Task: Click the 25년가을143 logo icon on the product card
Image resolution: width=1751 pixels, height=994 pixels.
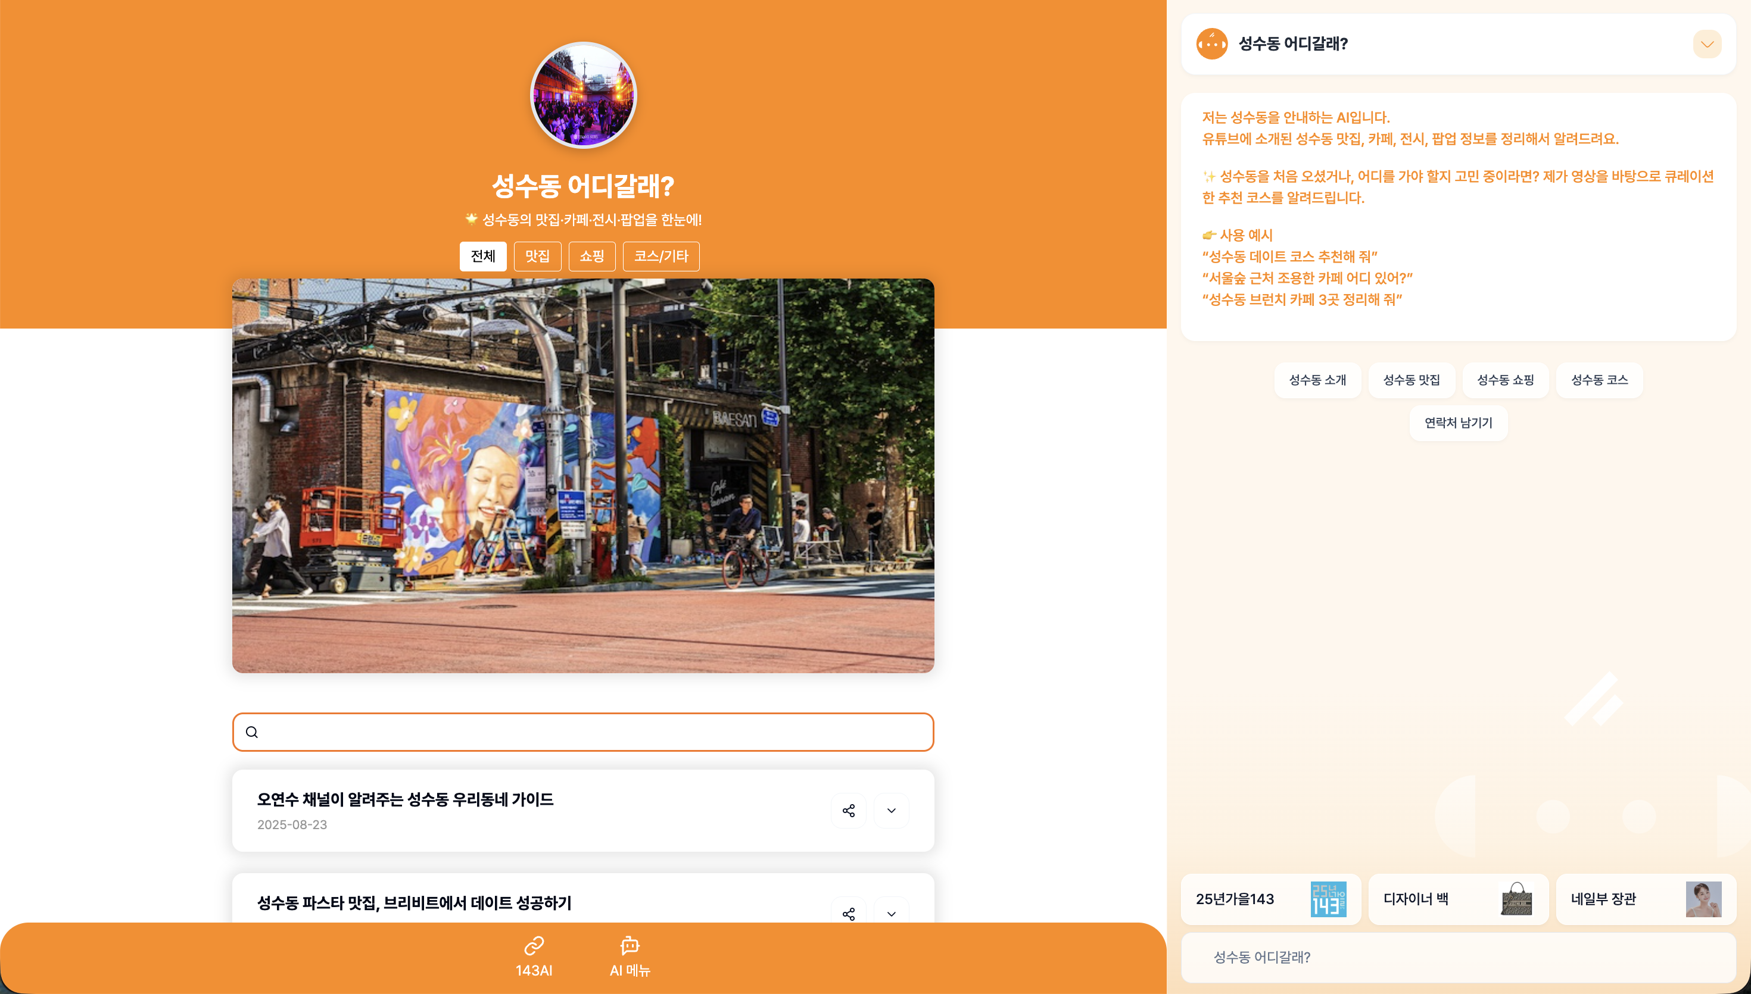Action: (x=1328, y=899)
